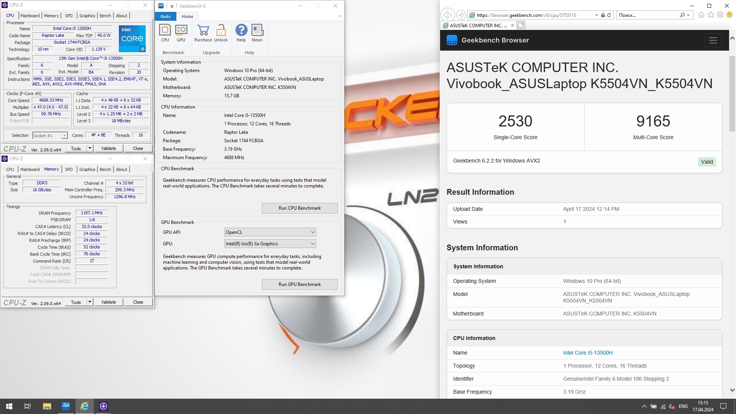The height and width of the screenshot is (414, 736).
Task: Open the GPU API OpenCL dropdown
Action: coord(270,232)
